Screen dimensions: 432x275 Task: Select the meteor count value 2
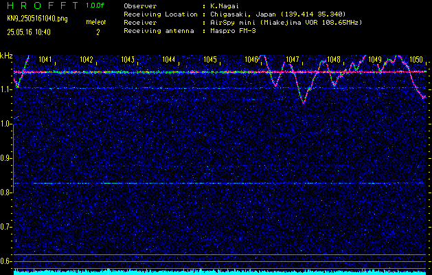pyautogui.click(x=98, y=32)
